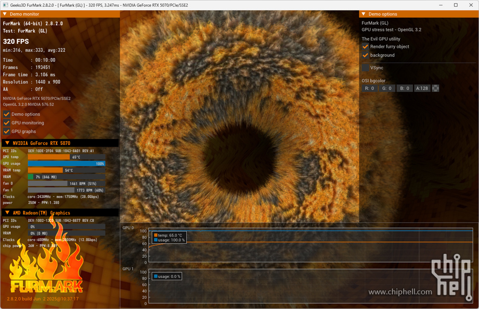Open the OSI bgcolor color swatch
Image resolution: width=479 pixels, height=309 pixels.
435,88
